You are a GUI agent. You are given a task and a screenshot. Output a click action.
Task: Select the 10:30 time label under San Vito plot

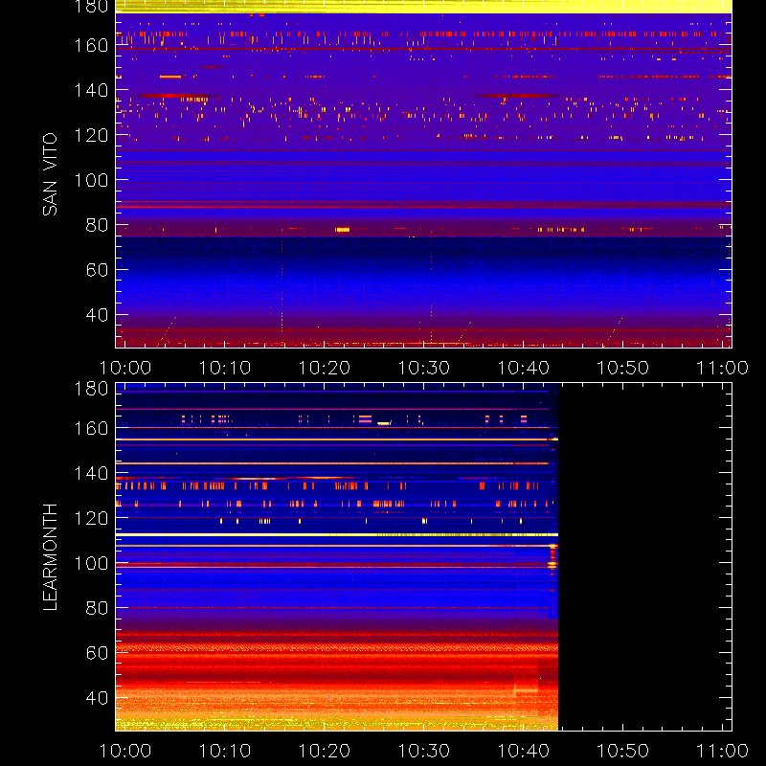pos(424,368)
